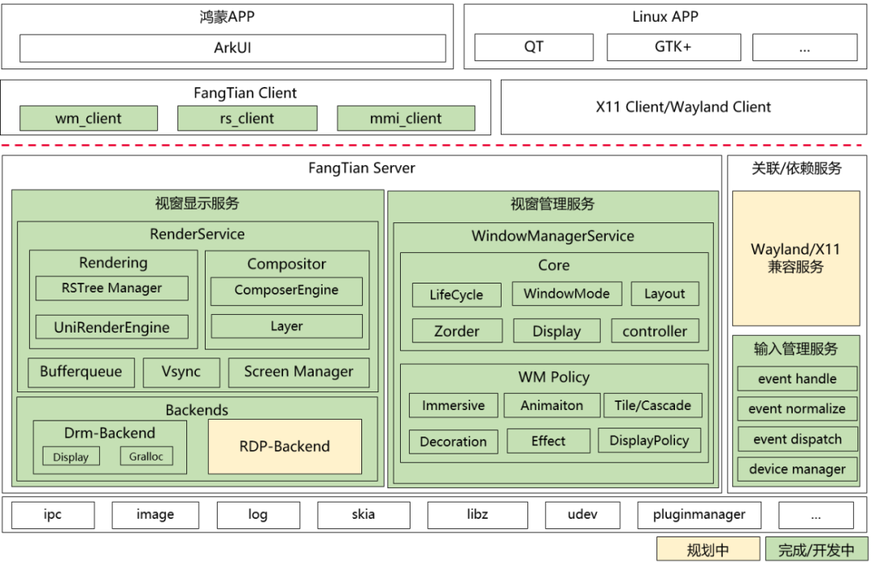Select the log library box
Screen dimensions: 871x563
(x=258, y=515)
